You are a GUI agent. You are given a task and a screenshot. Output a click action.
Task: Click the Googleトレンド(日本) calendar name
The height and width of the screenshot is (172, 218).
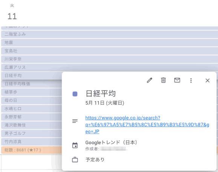click(111, 142)
